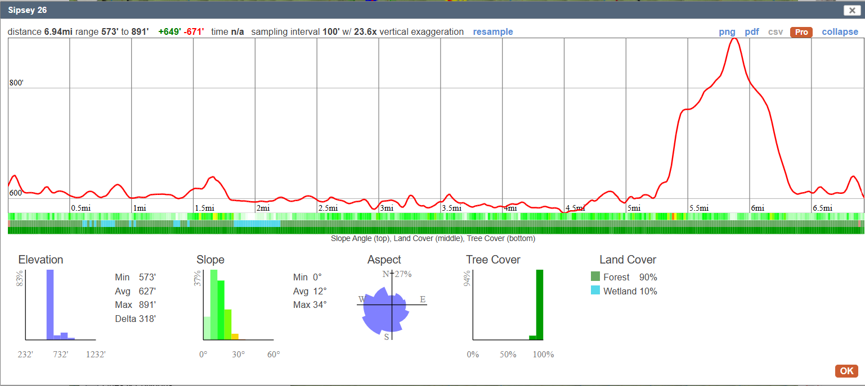The image size is (865, 386).
Task: Click the Elevation "Avg 627'" statistic
Action: [x=135, y=291]
